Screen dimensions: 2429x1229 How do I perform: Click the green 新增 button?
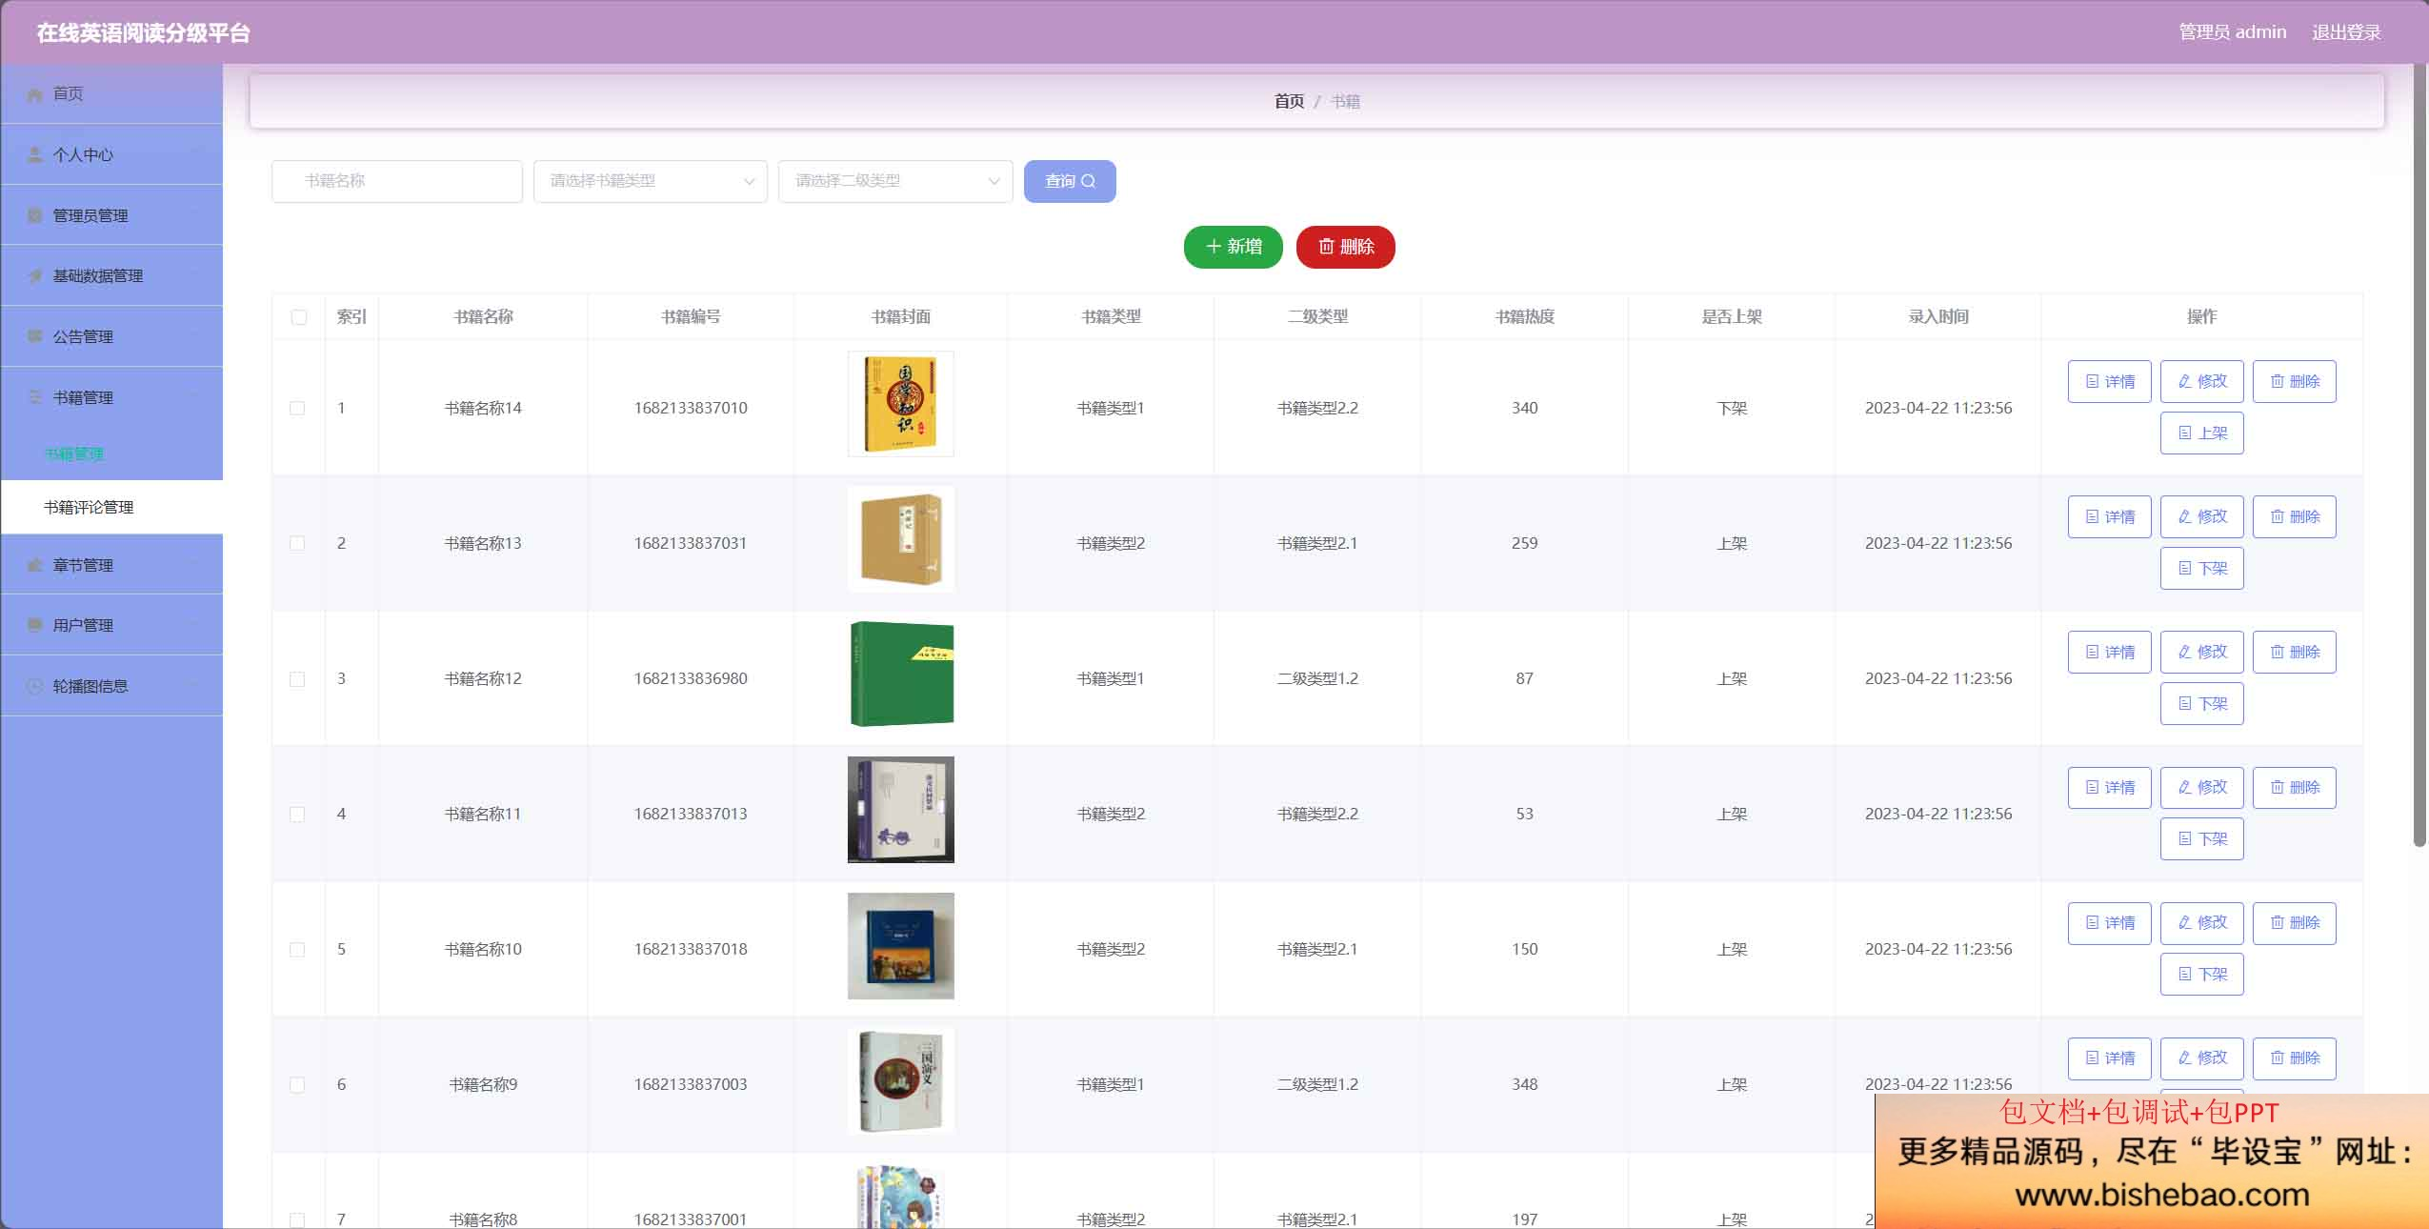tap(1234, 247)
